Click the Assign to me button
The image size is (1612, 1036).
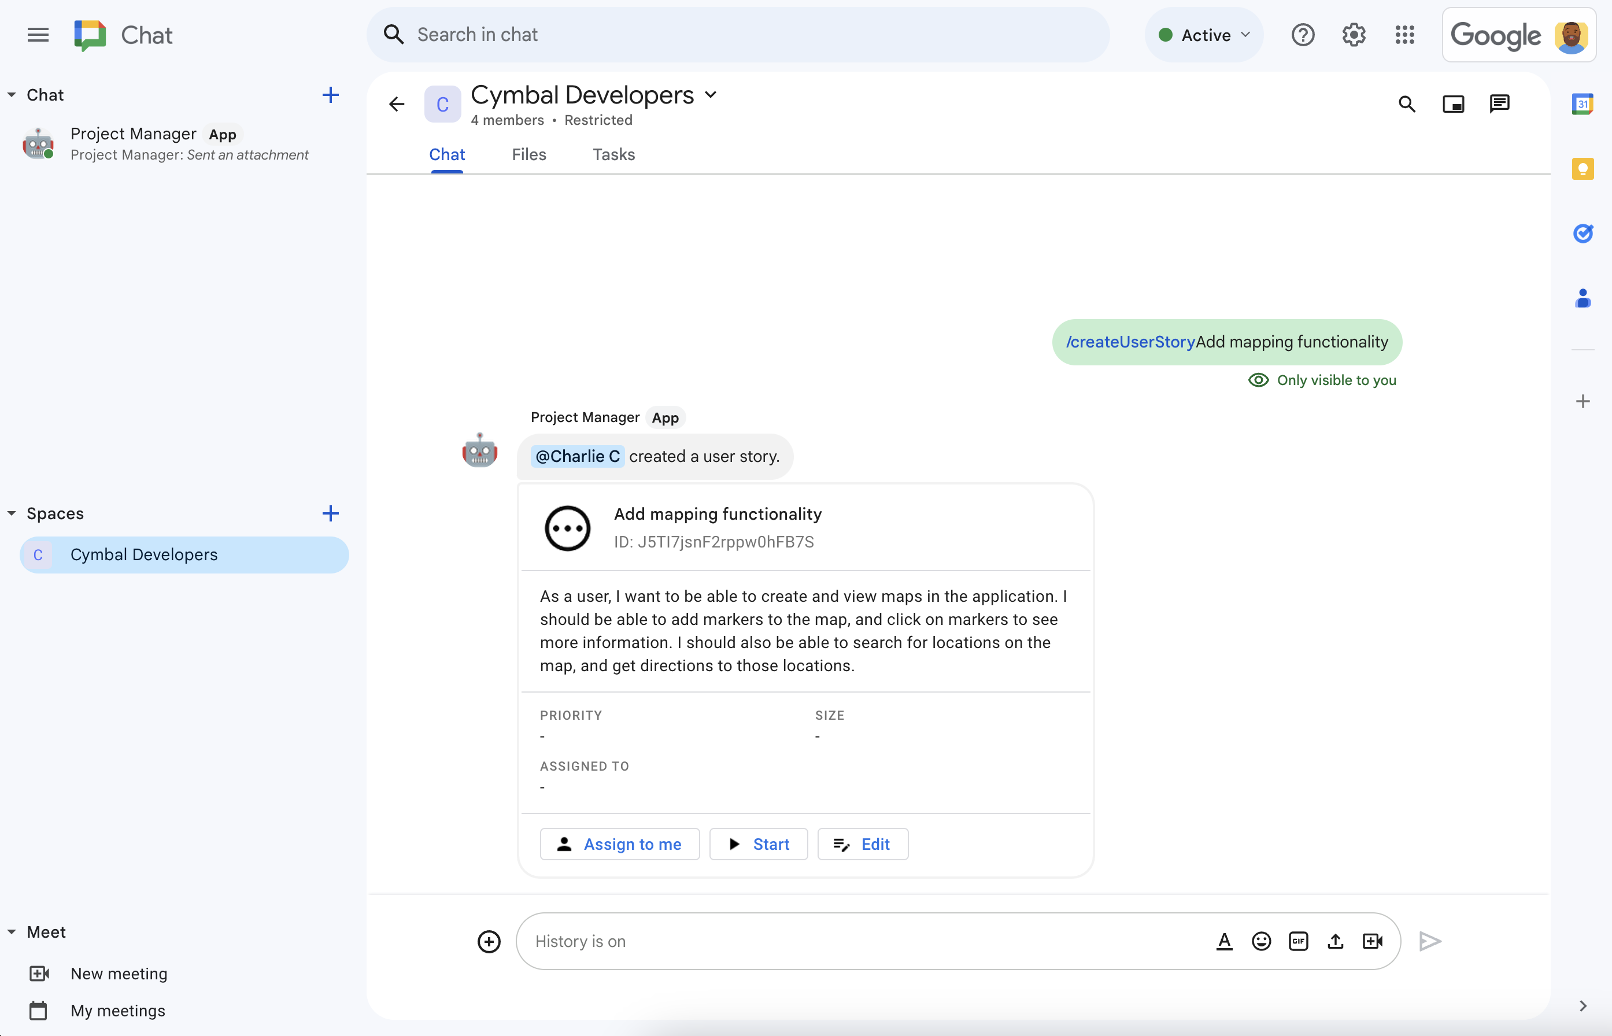coord(619,843)
